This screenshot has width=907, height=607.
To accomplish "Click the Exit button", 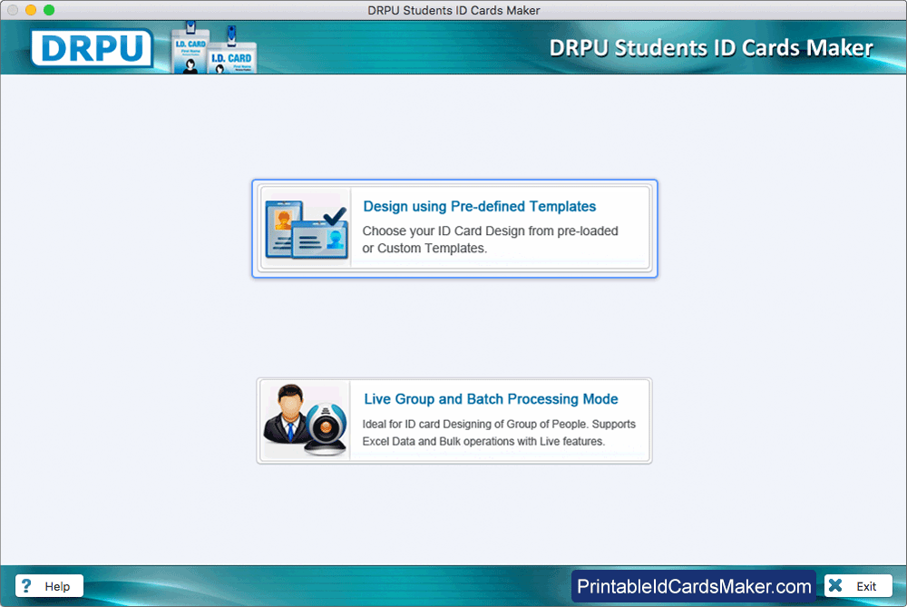I will pos(858,585).
